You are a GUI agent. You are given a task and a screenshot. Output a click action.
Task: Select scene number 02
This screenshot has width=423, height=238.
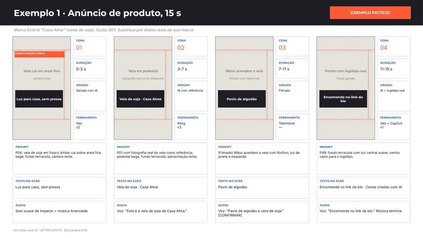coord(181,48)
